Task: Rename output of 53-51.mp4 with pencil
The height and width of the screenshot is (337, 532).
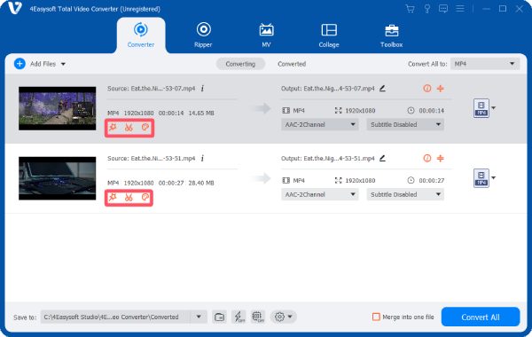Action: pyautogui.click(x=382, y=159)
